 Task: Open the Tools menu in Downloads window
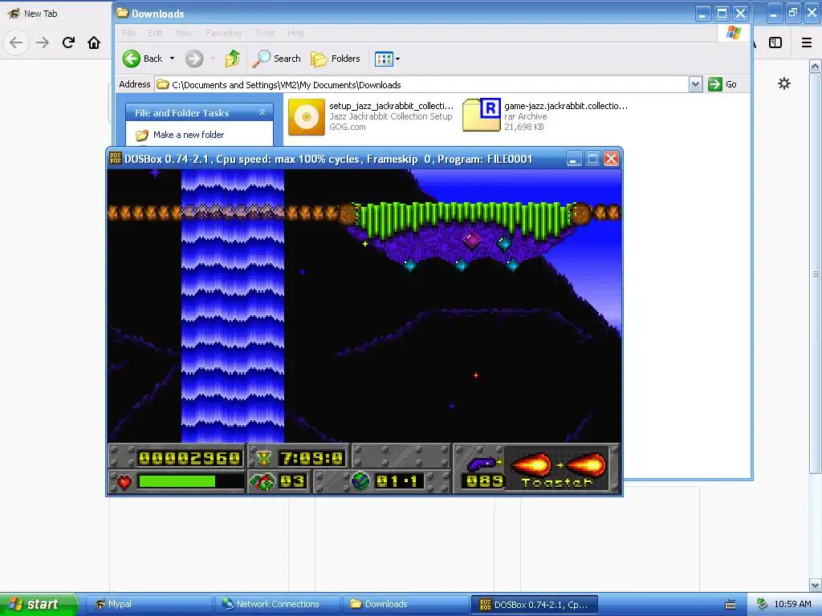(x=265, y=33)
